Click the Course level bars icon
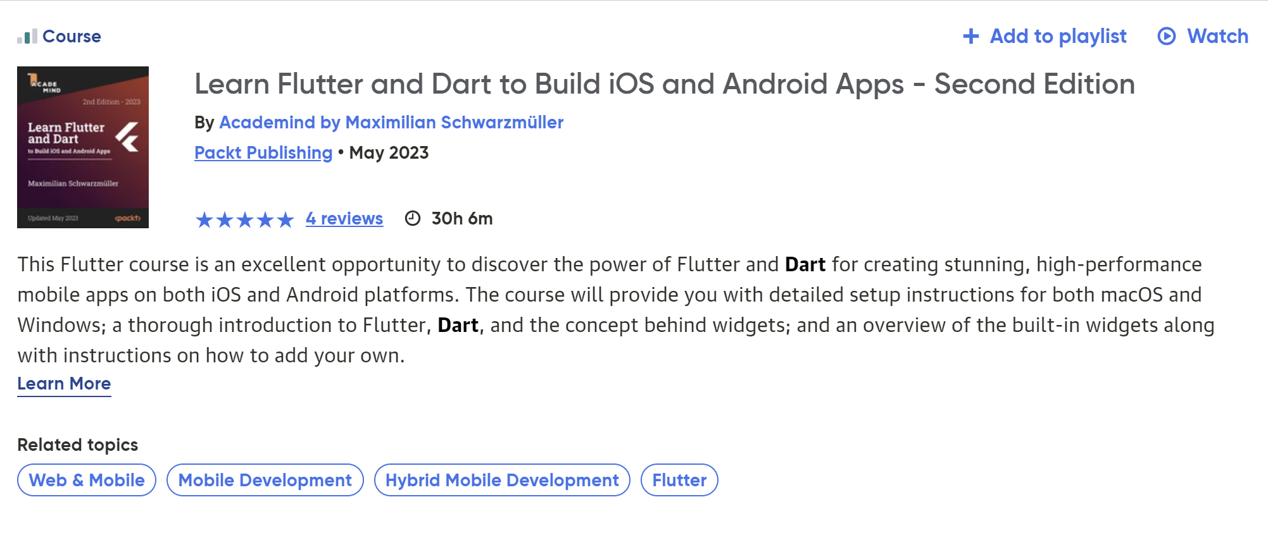This screenshot has width=1268, height=540. click(27, 37)
